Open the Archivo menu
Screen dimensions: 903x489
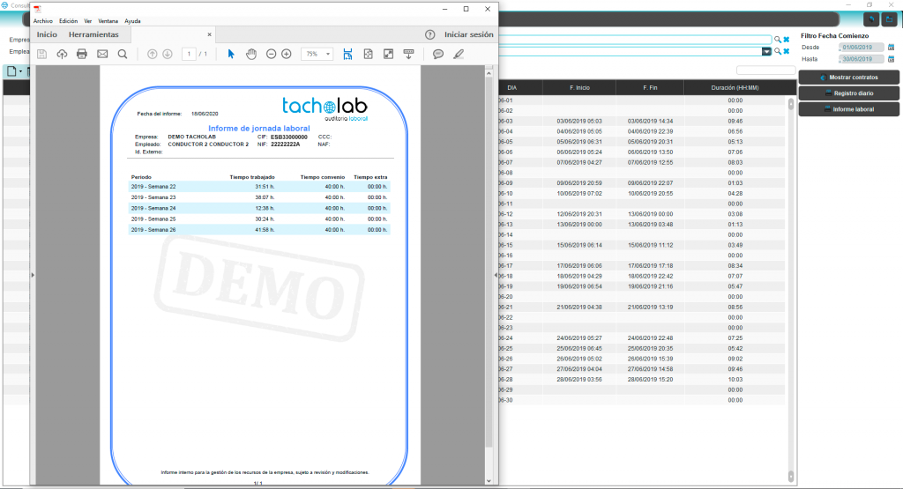[43, 20]
